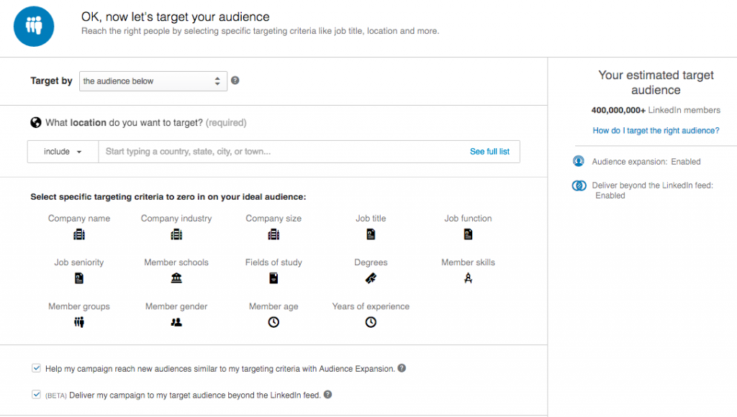Select the Member age clock icon
This screenshot has width=737, height=417.
(x=273, y=322)
